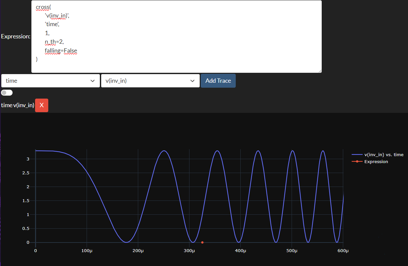Click the red Expression marker on the plot
The width and height of the screenshot is (408, 266).
click(202, 243)
